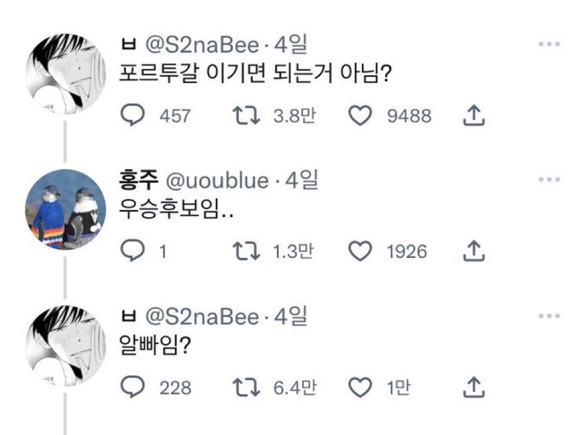The width and height of the screenshot is (588, 435).
Task: Open the @uoublue profile handle link
Action: point(216,181)
